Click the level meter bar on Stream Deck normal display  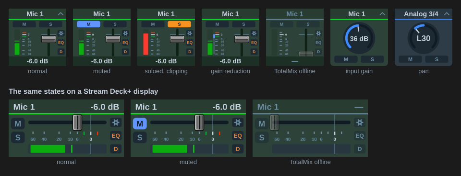click(67, 149)
